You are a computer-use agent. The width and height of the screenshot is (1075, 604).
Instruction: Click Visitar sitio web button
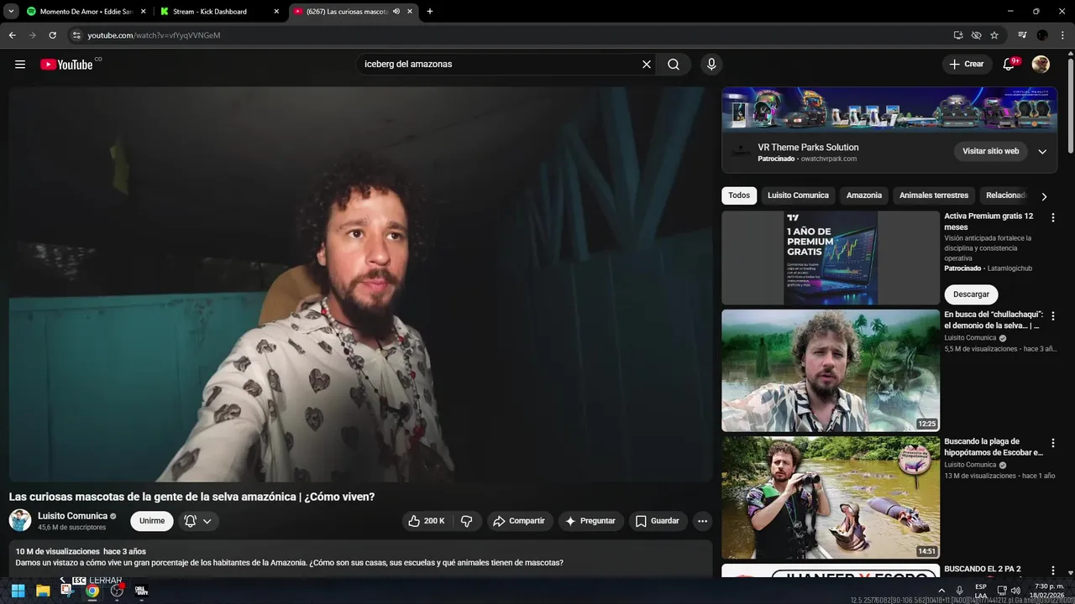(990, 151)
